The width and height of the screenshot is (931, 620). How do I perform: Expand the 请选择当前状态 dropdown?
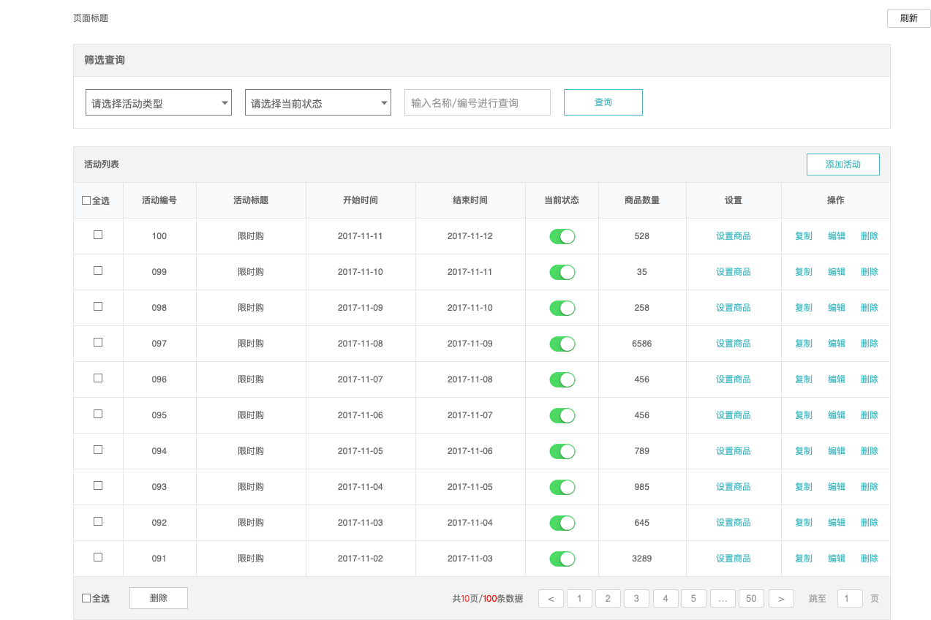317,102
